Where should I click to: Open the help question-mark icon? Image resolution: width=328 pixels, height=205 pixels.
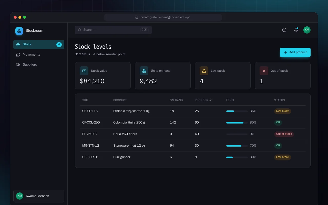pyautogui.click(x=284, y=30)
